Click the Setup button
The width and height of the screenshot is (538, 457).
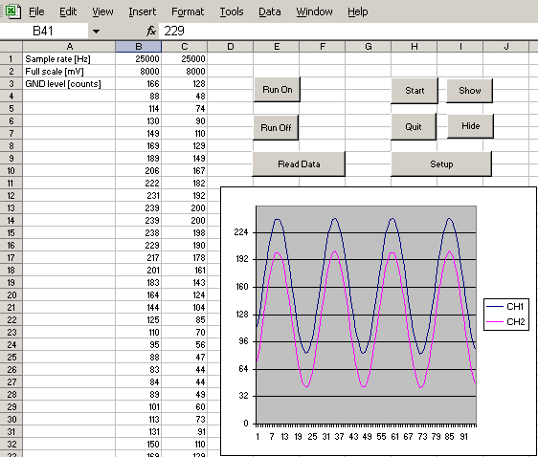pos(441,164)
